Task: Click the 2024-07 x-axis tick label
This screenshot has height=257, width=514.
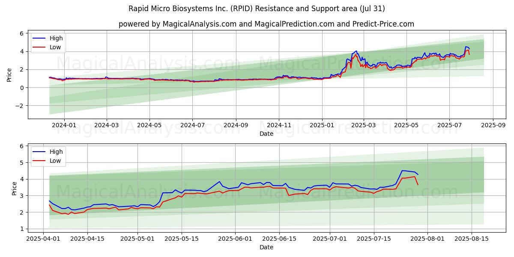Action: 192,125
